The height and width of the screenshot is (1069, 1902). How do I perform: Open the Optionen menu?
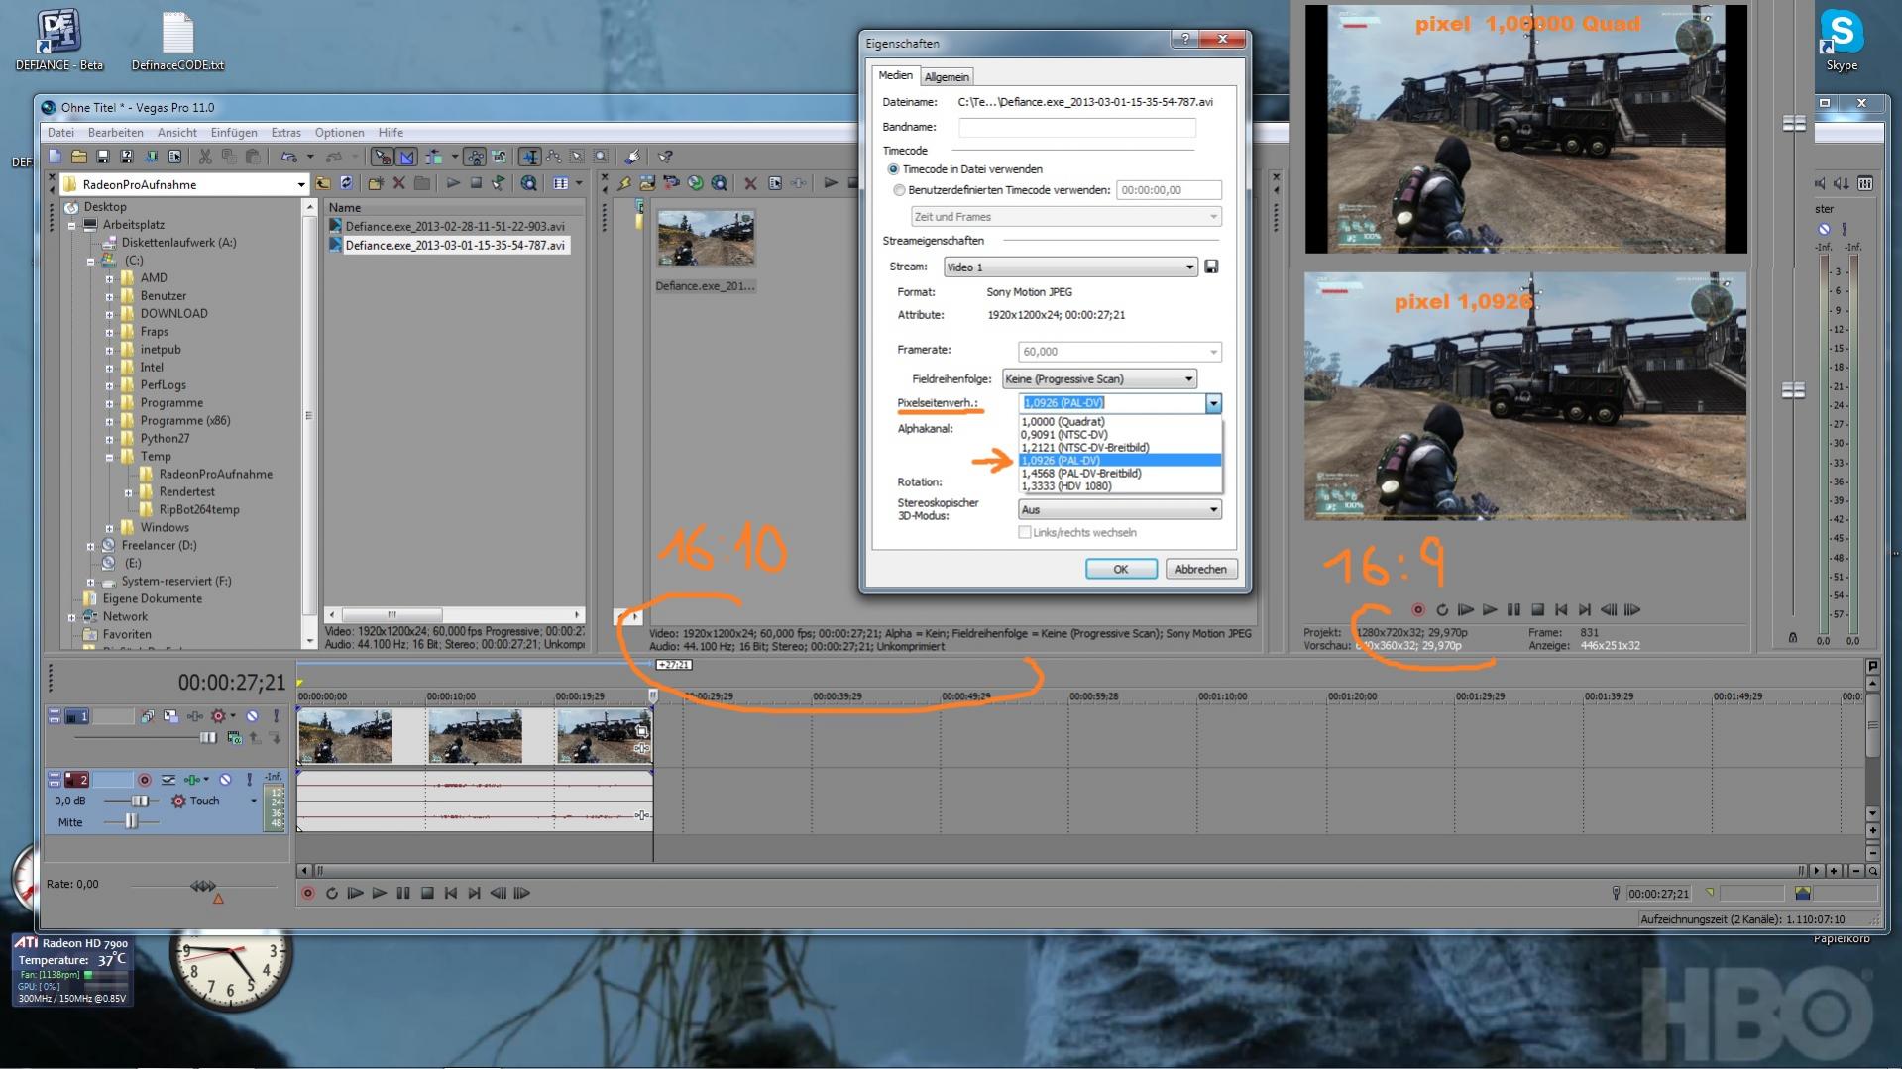coord(340,133)
